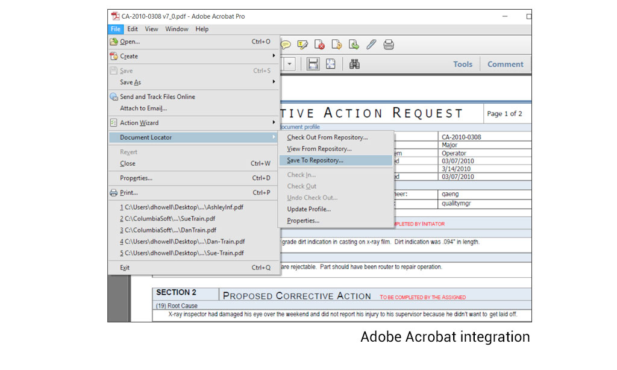This screenshot has width=617, height=370.
Task: Expand the Create submenu
Action: [193, 56]
